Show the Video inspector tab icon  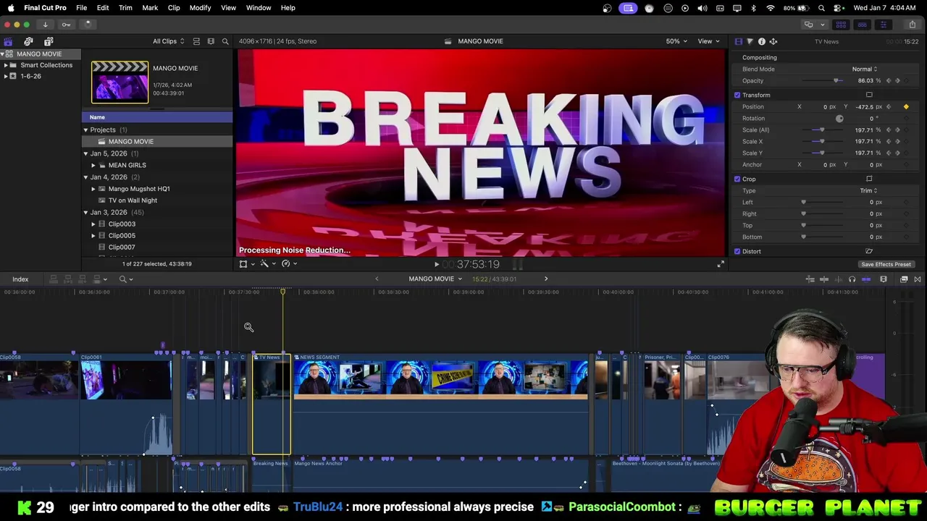pos(738,42)
